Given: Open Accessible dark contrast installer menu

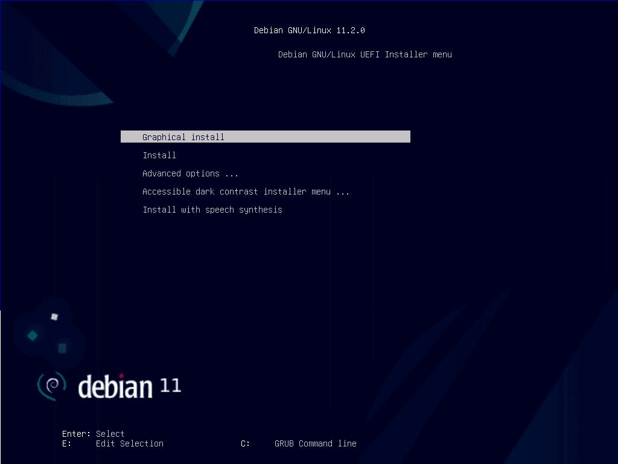Looking at the screenshot, I should 246,192.
